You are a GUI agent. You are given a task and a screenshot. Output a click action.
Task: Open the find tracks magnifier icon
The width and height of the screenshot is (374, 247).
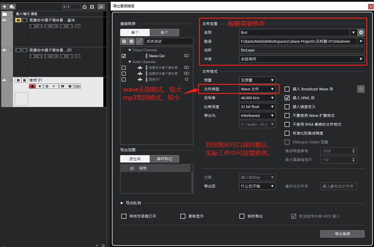click(x=101, y=6)
